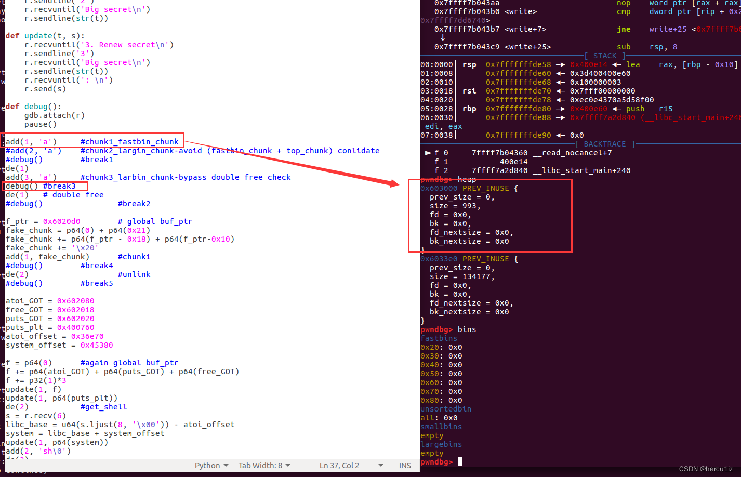
Task: Click the 'jne' instruction in disassembly
Action: pyautogui.click(x=624, y=29)
